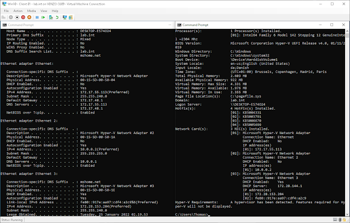This screenshot has height=223, width=350.
Task: Turn off the VM with the stop icon
Action: pos(17,17)
